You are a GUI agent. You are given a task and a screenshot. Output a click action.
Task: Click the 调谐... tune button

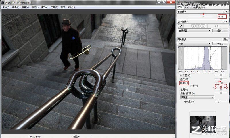(x=220, y=30)
